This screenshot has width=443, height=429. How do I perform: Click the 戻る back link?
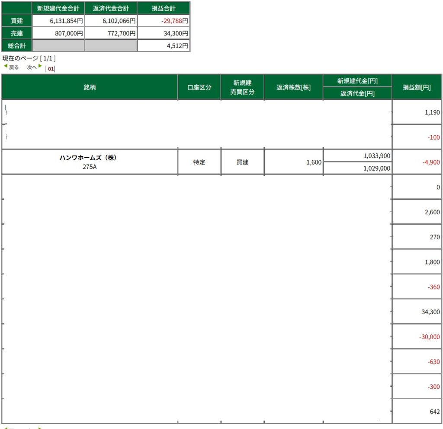tap(14, 67)
